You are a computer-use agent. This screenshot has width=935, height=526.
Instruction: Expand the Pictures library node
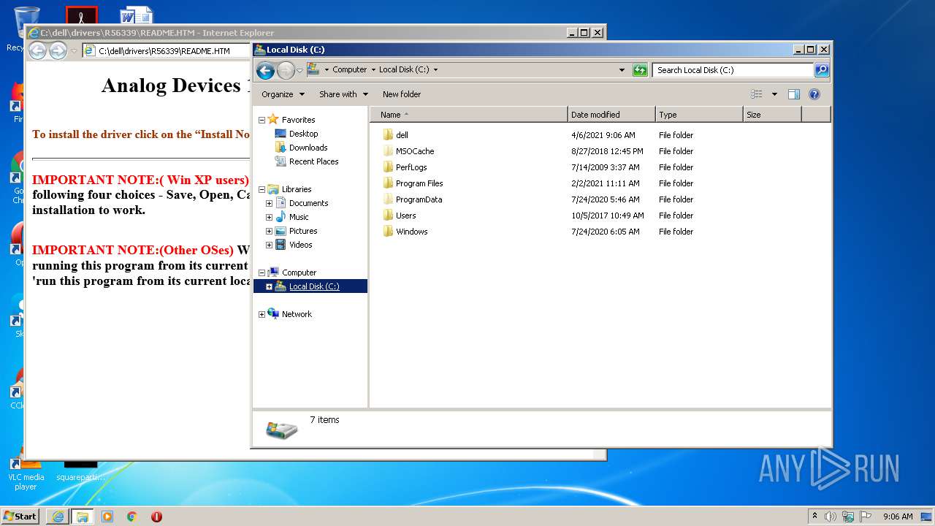click(269, 231)
